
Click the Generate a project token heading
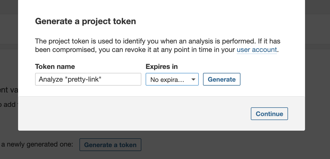[86, 21]
